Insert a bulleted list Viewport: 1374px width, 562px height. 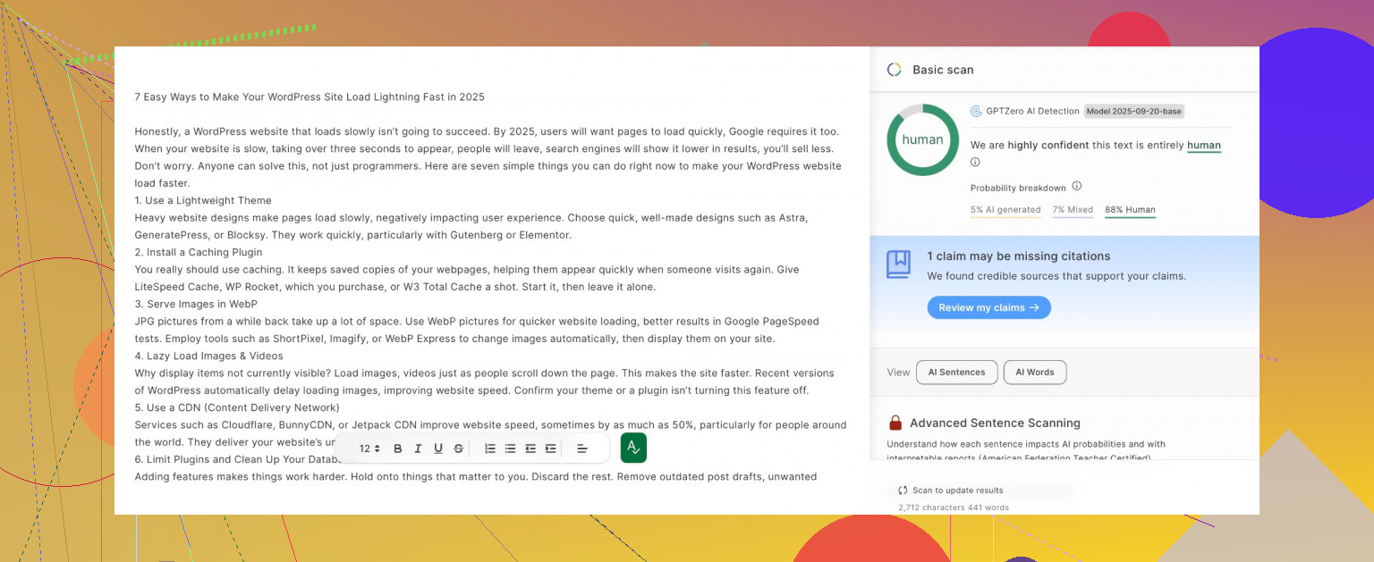click(x=510, y=449)
